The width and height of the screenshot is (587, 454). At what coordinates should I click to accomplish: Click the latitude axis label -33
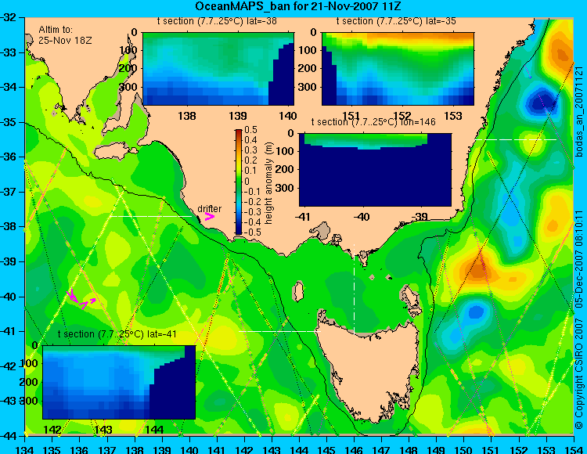[8, 52]
